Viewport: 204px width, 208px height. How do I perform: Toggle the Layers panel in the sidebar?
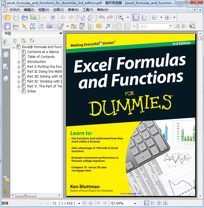pyautogui.click(x=6, y=78)
